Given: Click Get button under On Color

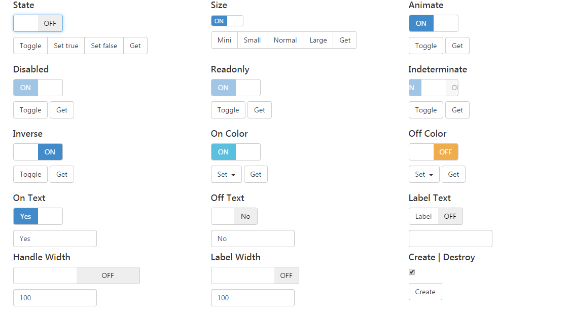Looking at the screenshot, I should (x=256, y=174).
